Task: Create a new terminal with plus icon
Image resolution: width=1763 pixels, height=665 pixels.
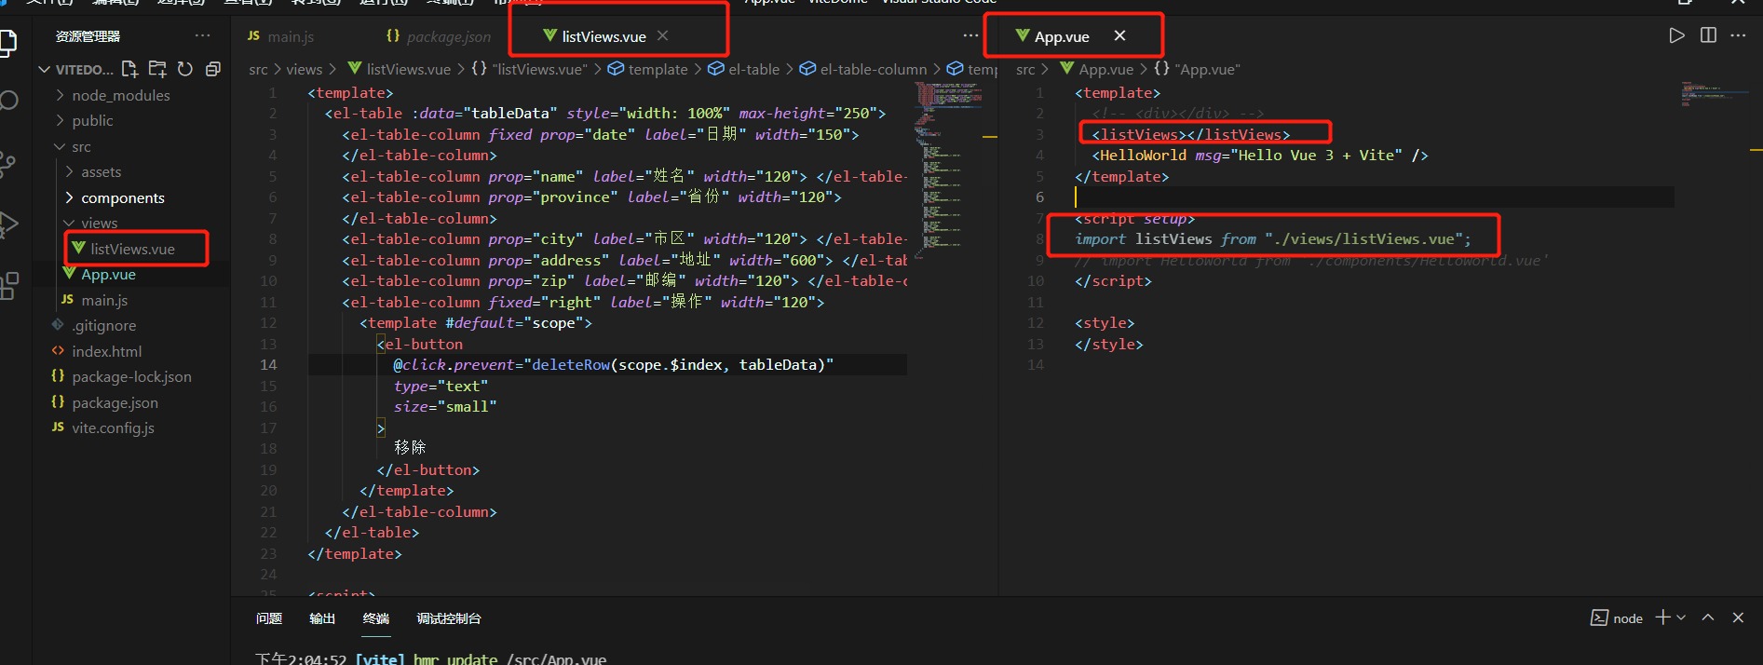Action: pos(1662,617)
